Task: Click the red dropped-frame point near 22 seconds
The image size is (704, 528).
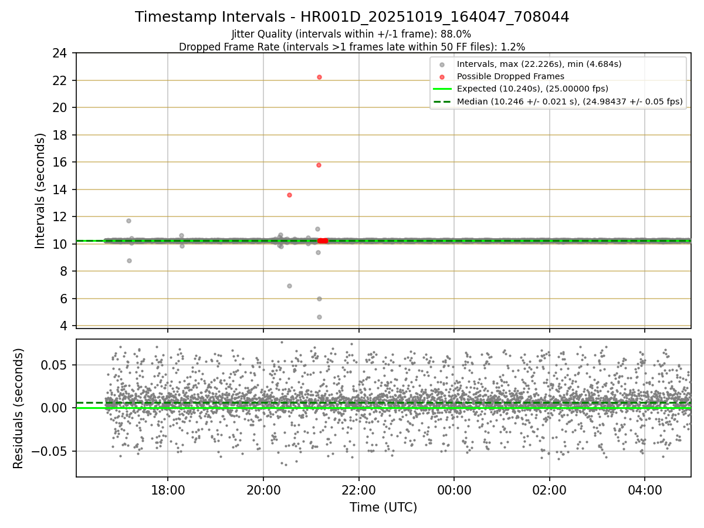Action: click(319, 77)
